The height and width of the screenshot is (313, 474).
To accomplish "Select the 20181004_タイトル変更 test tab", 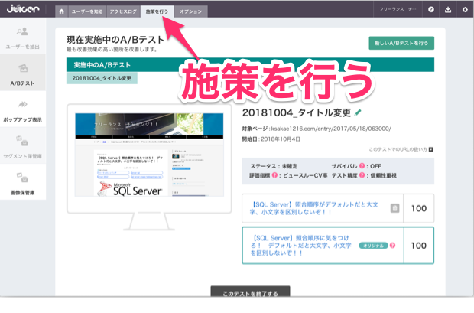I will pos(102,78).
